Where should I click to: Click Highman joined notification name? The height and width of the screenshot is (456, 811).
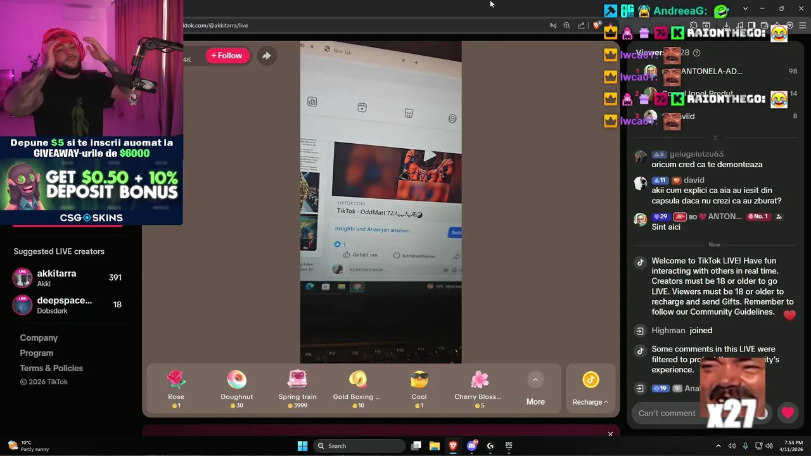[x=668, y=331]
